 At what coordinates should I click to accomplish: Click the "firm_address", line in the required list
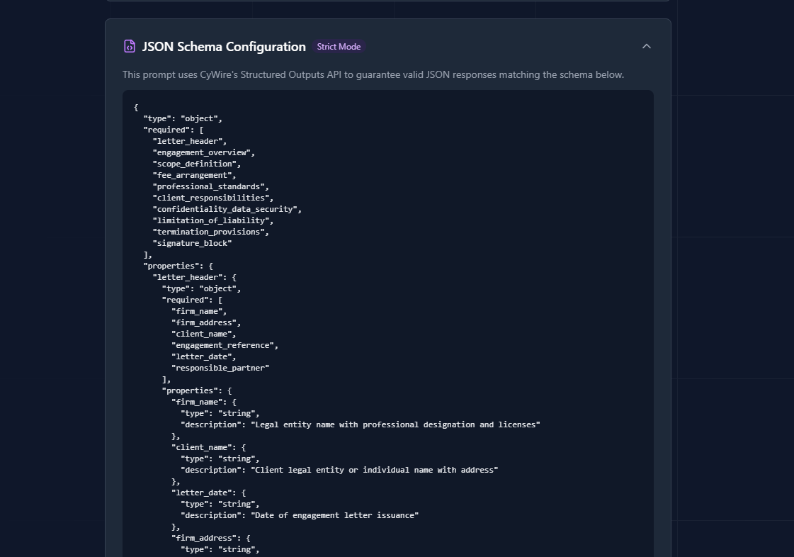click(206, 322)
